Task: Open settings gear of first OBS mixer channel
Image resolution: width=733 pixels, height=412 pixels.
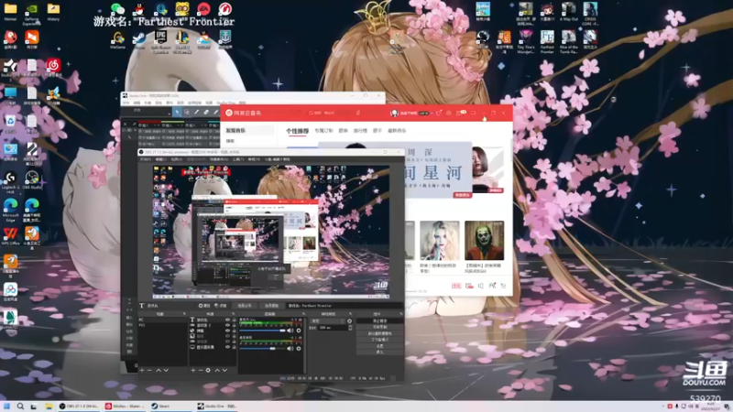Action: tap(299, 331)
